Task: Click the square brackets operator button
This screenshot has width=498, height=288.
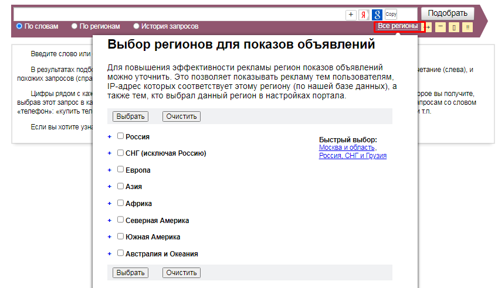Action: (x=454, y=27)
